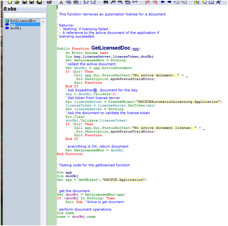Image resolution: width=228 pixels, height=226 pixels.
Task: Click the Find Next arrow icon
Action: 120,2
